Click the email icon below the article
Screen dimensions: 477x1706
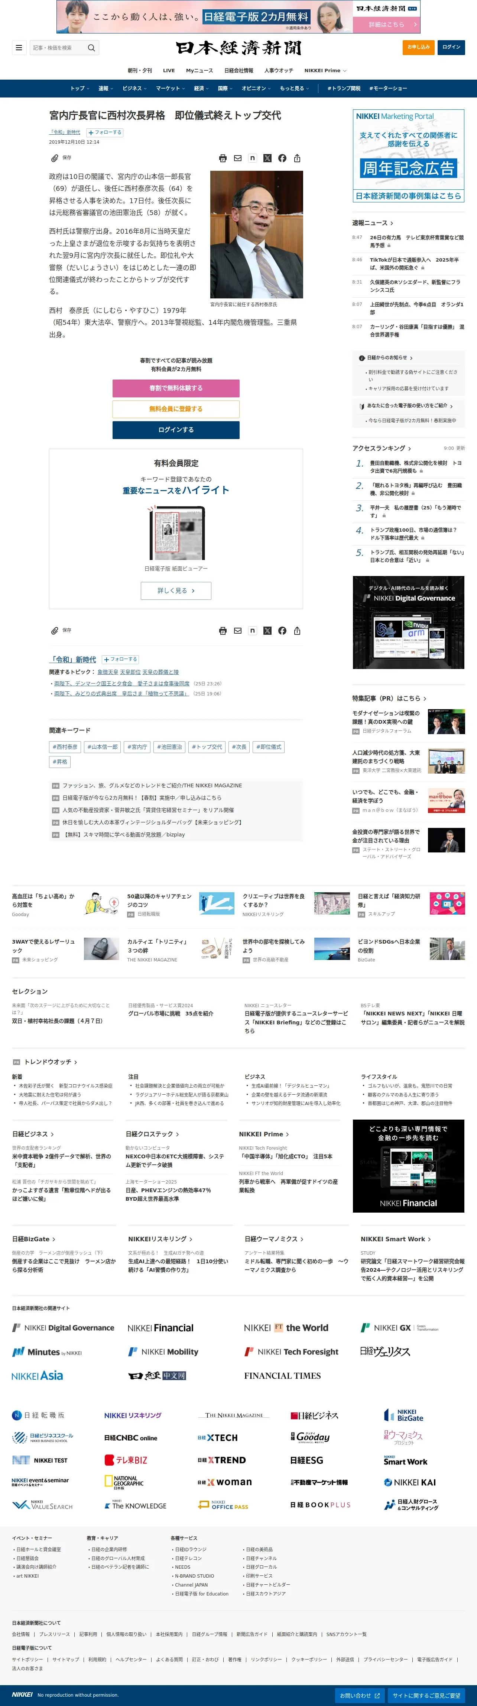[x=237, y=630]
